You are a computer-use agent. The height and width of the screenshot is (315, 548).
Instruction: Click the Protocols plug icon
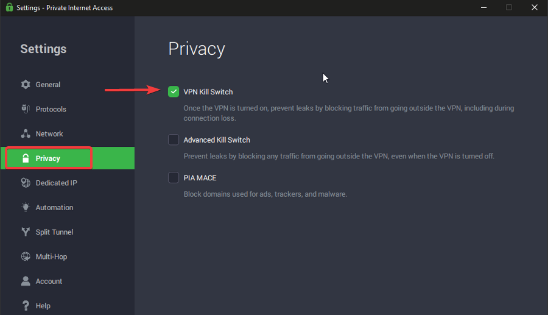tap(26, 109)
